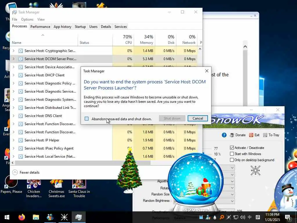Click the Chinese input method indicator
297x223 pixels.
(250, 217)
